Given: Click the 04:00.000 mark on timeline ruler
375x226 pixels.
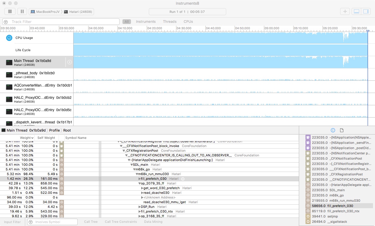Looking at the screenshot, I should [x=96, y=28].
